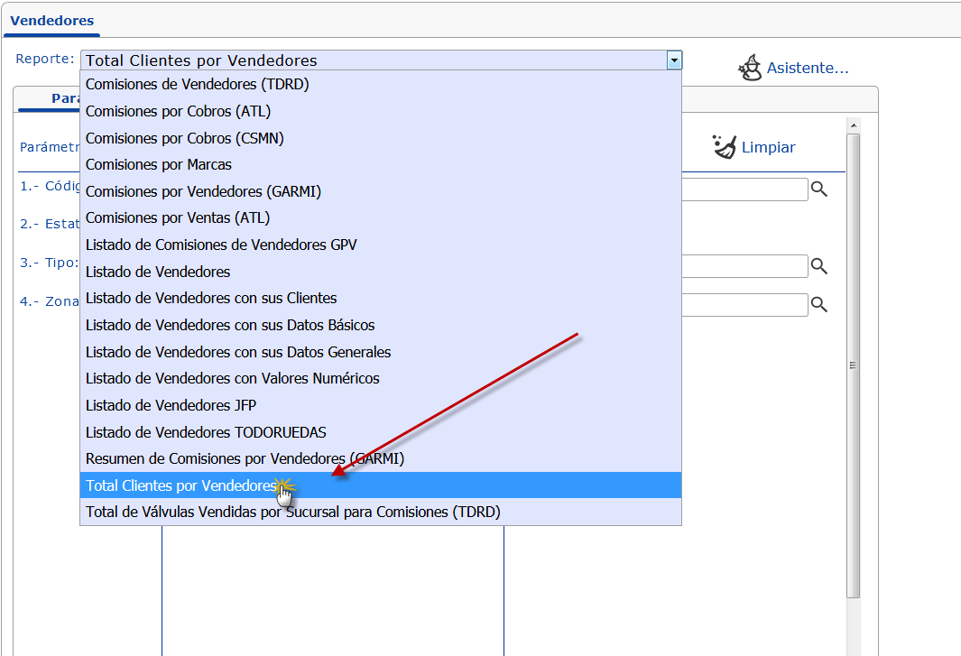Choose Comisiones de Vendedores (TDRD) report
Image resolution: width=961 pixels, height=656 pixels.
pos(197,85)
